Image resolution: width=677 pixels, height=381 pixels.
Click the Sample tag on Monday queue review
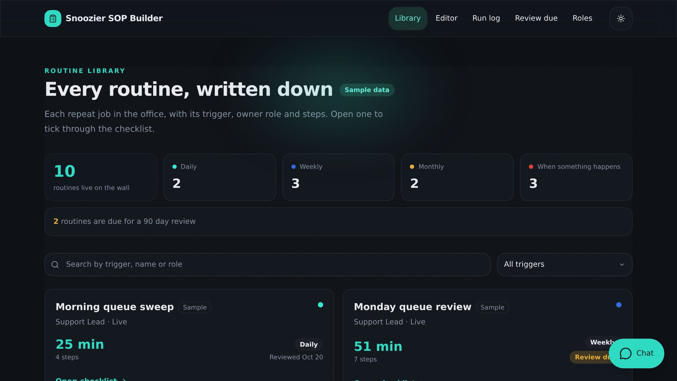pyautogui.click(x=492, y=307)
